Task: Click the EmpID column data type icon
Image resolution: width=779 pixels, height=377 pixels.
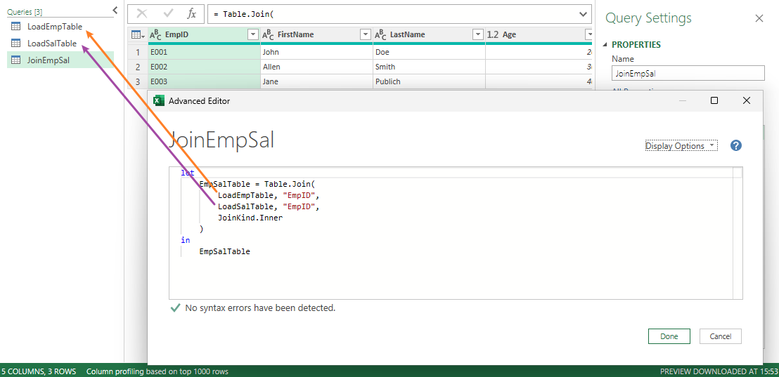Action: click(155, 35)
